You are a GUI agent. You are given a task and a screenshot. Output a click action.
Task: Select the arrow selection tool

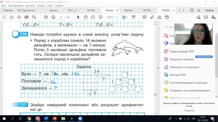(78, 17)
